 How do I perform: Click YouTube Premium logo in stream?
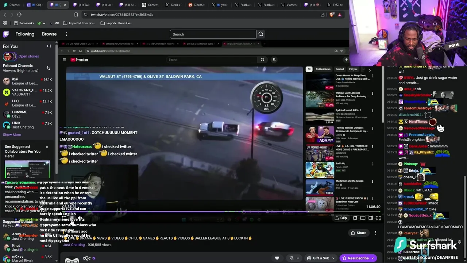click(79, 60)
